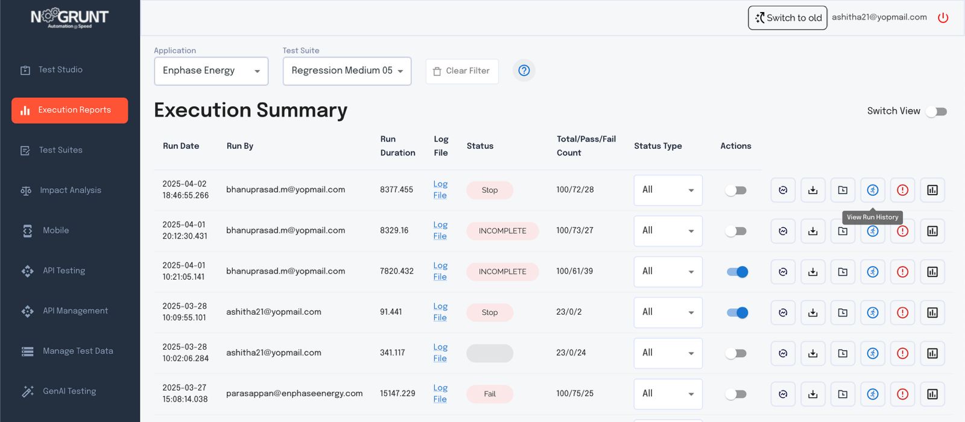Click the download icon in the 2025-04-02 row
Screen dimensions: 965x422
813,190
